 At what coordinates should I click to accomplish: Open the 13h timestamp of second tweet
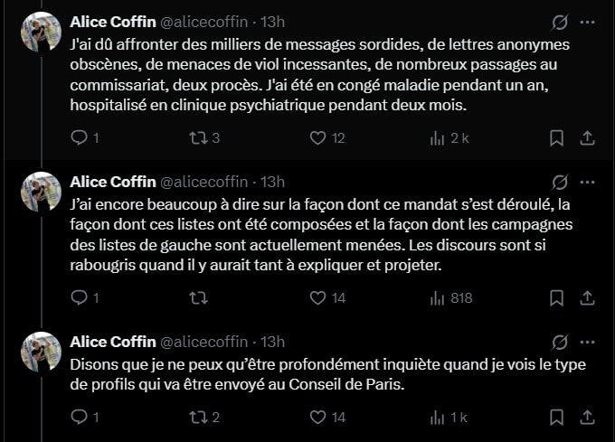coord(272,182)
